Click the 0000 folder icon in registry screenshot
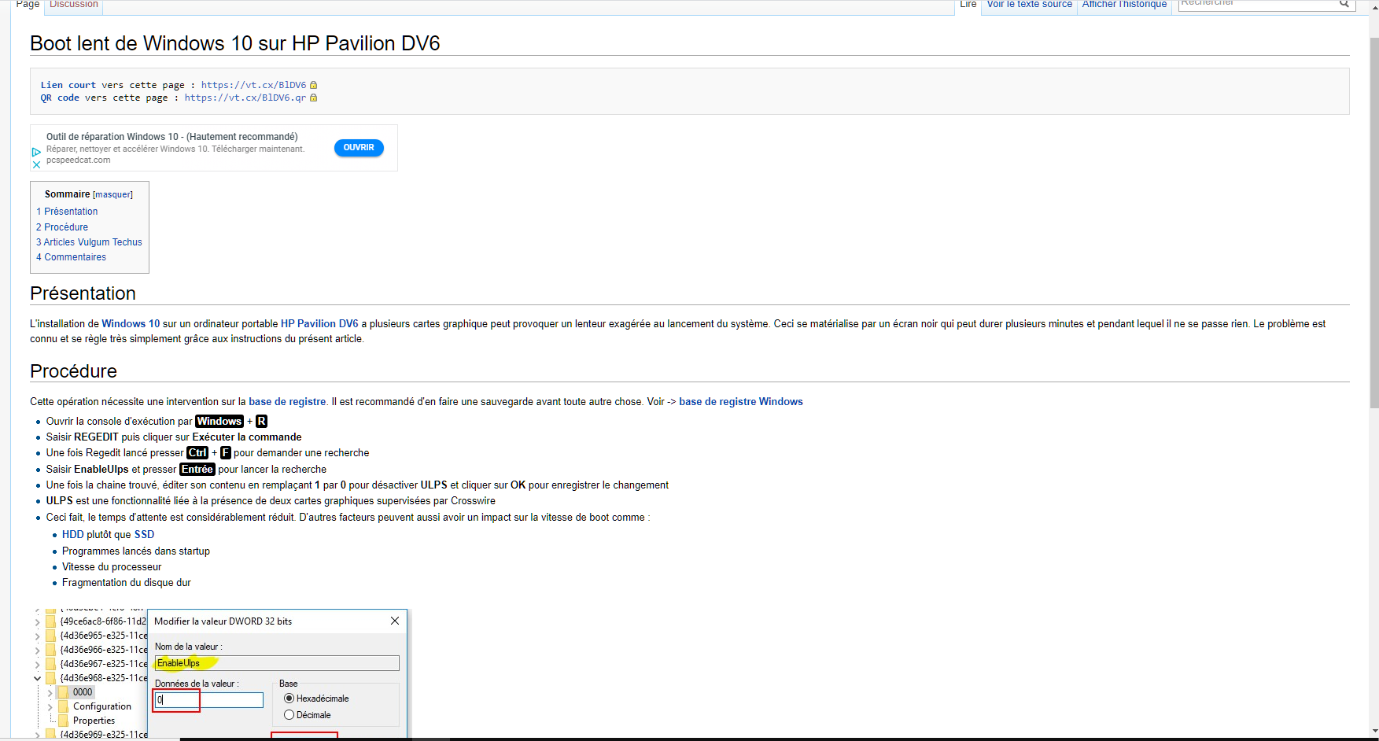 coord(63,692)
